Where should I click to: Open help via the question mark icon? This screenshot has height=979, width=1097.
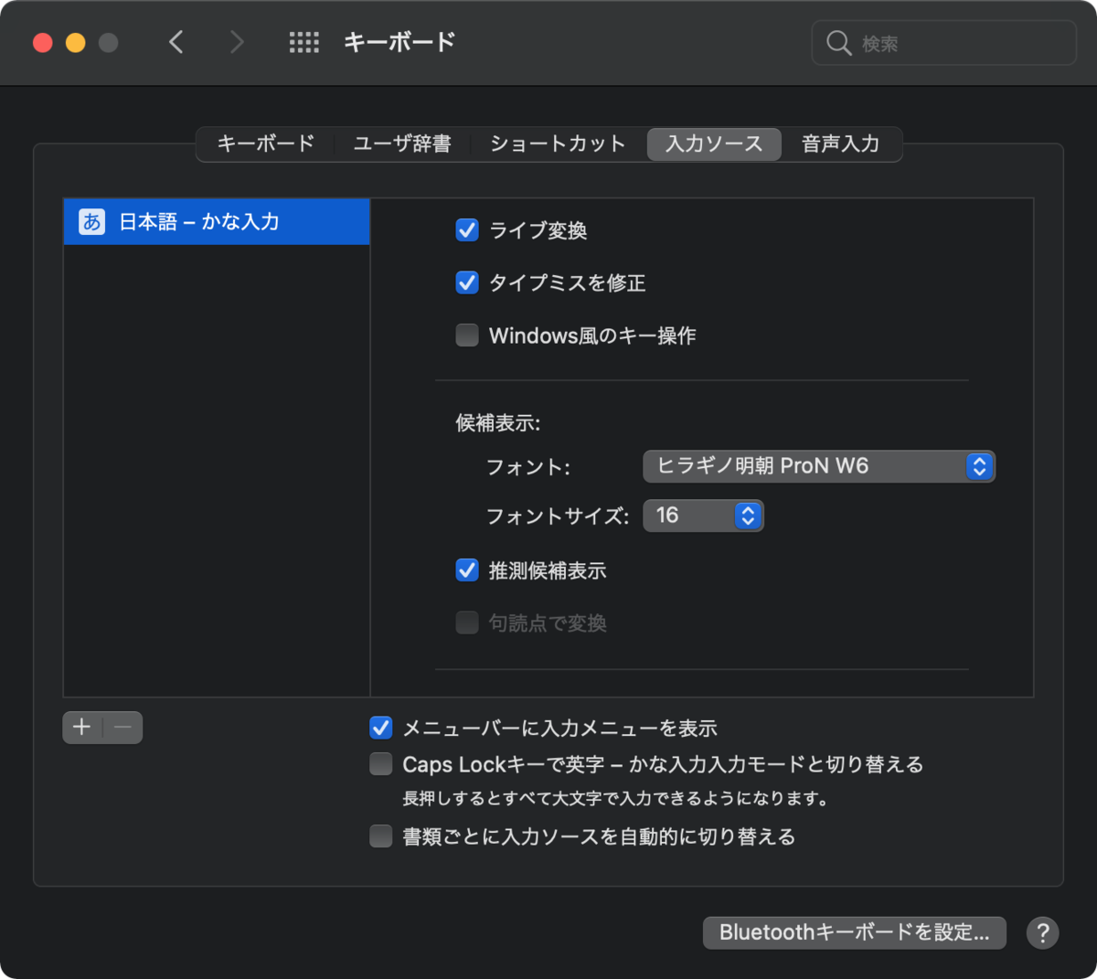[x=1042, y=932]
